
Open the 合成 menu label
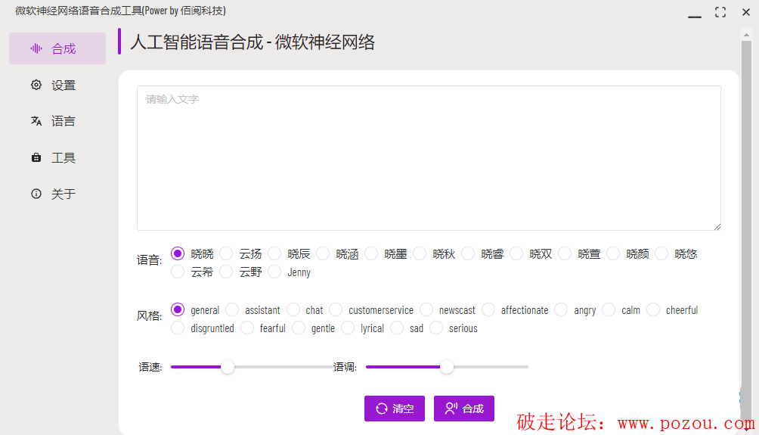64,48
